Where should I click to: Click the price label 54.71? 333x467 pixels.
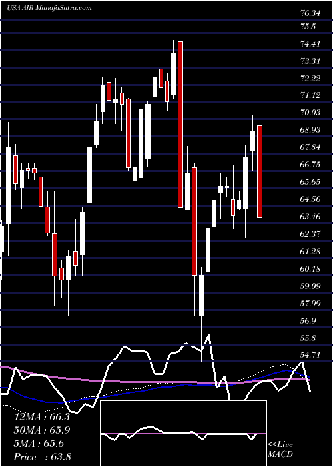pyautogui.click(x=312, y=355)
